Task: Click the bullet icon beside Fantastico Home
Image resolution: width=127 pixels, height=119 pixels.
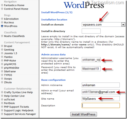Action: [x=2, y=5]
